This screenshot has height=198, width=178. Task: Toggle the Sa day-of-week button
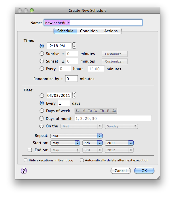pos(114,111)
